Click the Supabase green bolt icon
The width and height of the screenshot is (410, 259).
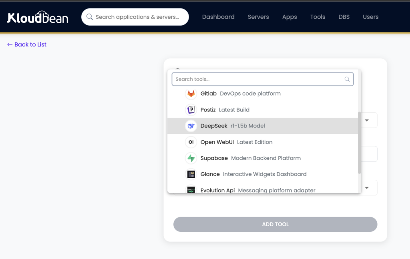pyautogui.click(x=191, y=158)
